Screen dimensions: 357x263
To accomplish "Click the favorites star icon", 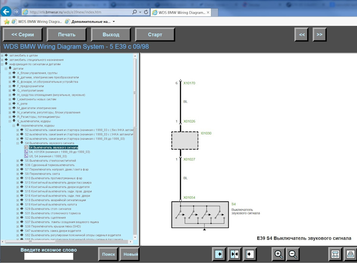I will (7, 22).
